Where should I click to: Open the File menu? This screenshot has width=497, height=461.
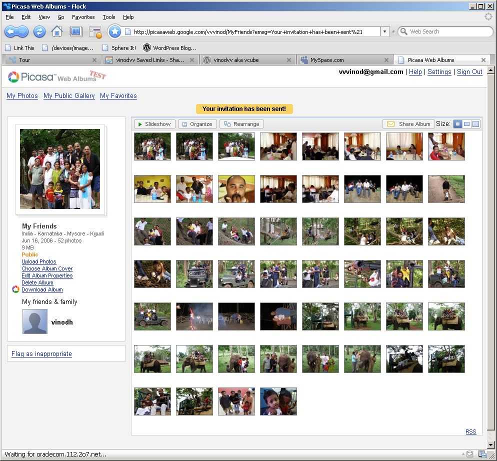pos(9,17)
